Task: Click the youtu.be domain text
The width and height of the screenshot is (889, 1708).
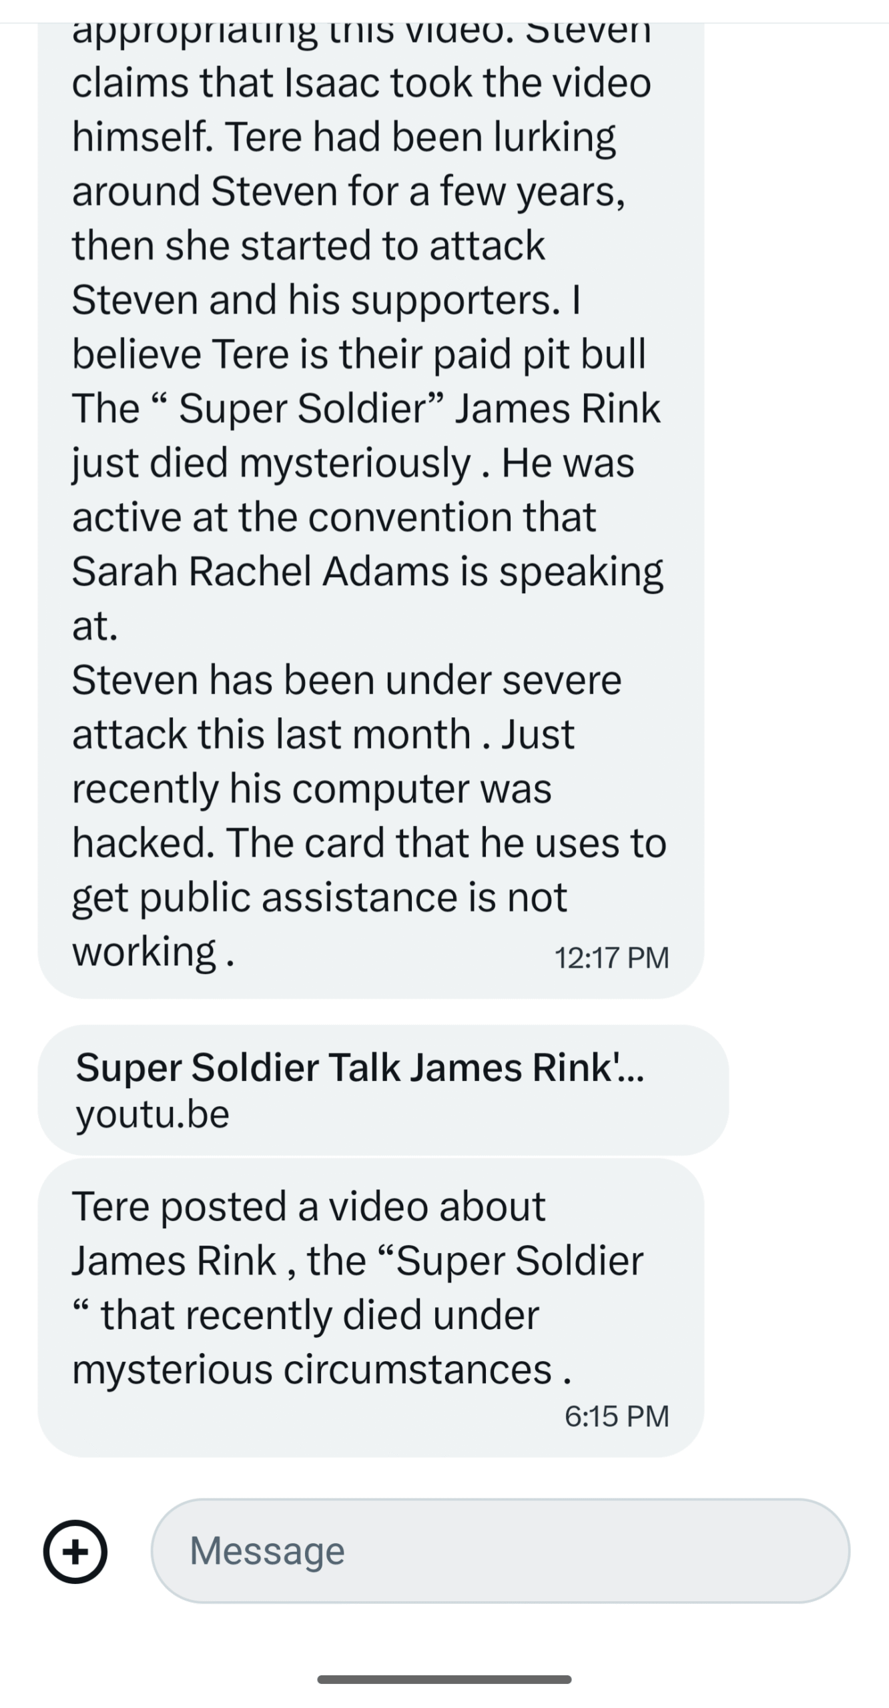Action: pos(153,1114)
